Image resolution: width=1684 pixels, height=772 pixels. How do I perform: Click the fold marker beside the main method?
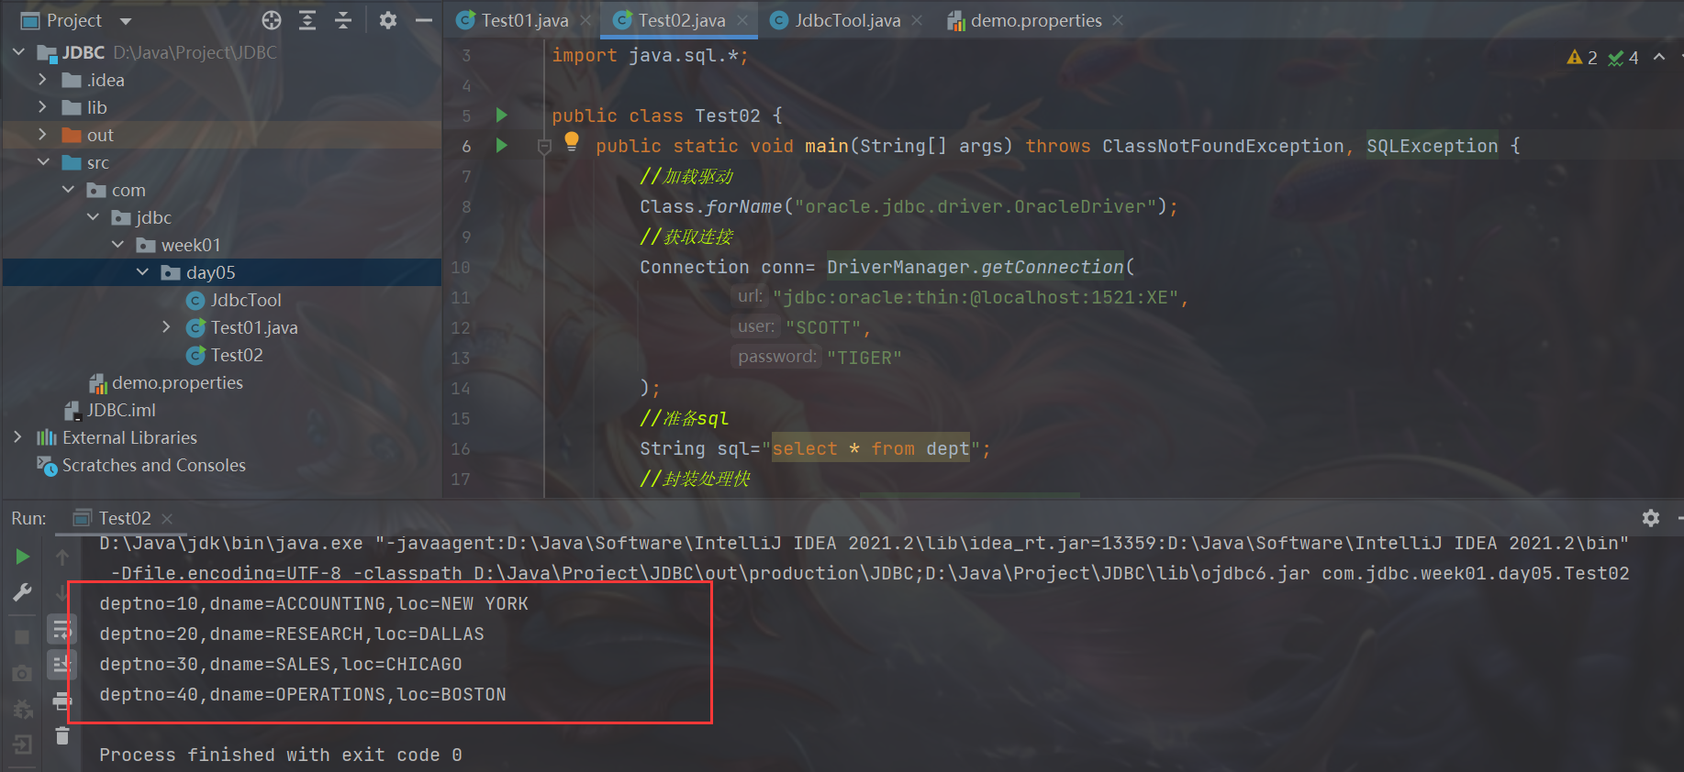tap(544, 147)
